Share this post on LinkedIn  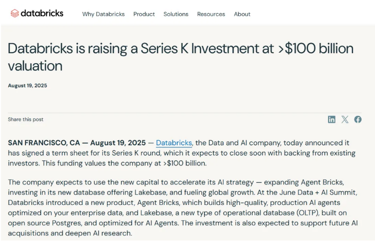(x=331, y=119)
